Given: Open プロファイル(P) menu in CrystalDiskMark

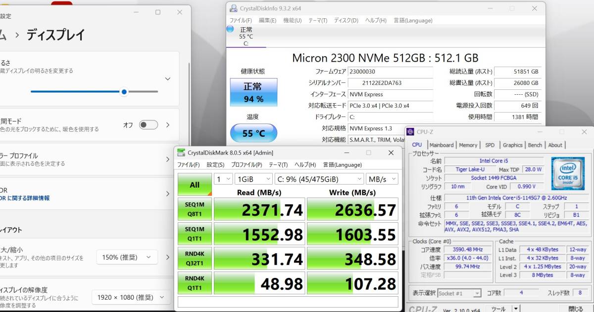Looking at the screenshot, I should pyautogui.click(x=246, y=164).
